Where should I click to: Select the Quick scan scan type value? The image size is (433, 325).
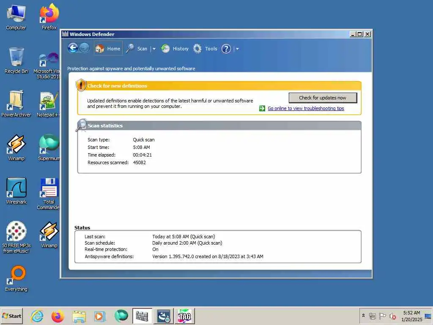[x=144, y=140]
